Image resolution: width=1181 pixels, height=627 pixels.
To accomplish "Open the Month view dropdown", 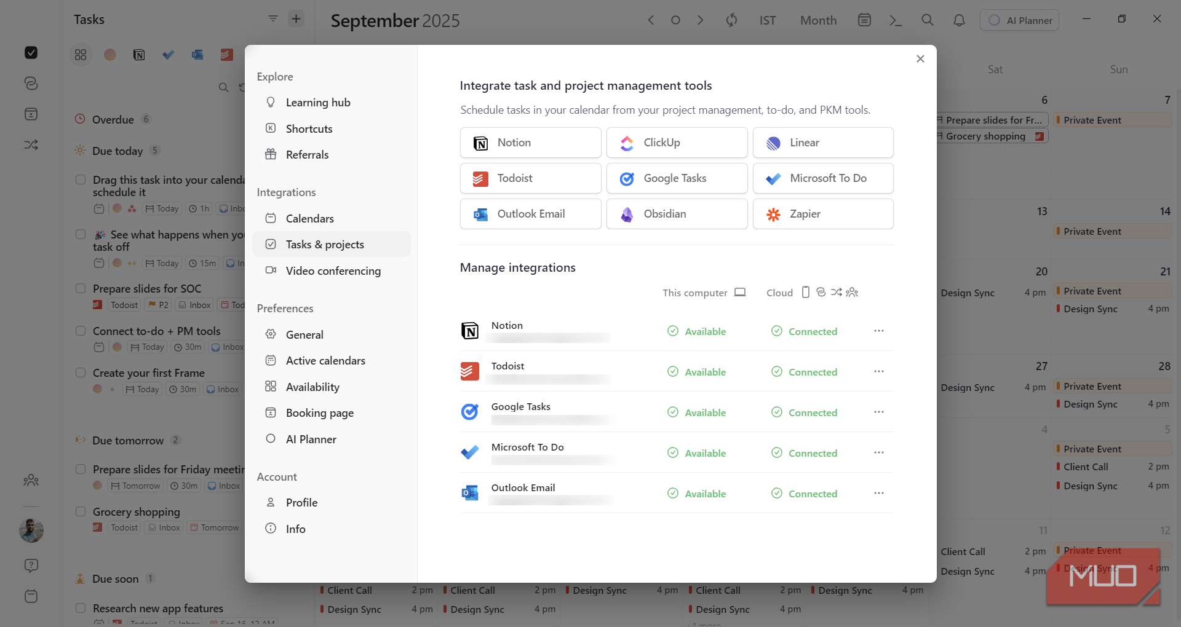I will (x=818, y=20).
